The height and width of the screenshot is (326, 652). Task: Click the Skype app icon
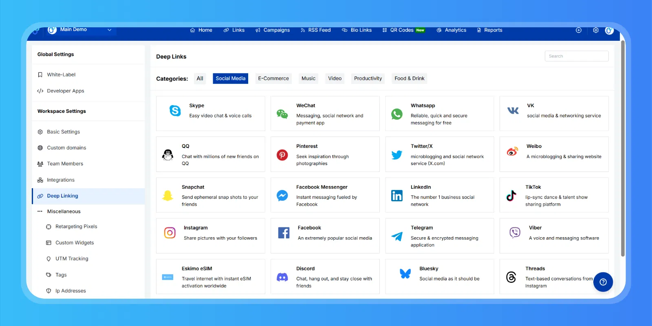[x=175, y=110]
